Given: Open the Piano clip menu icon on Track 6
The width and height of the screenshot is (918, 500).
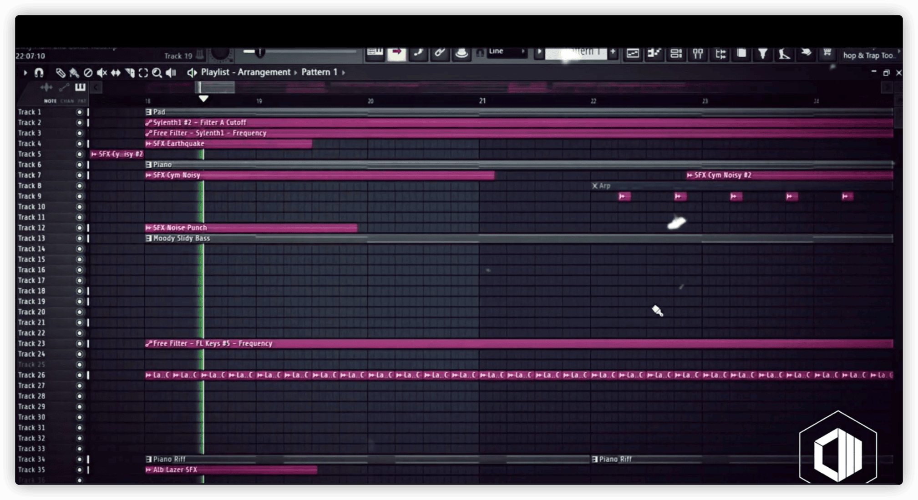Looking at the screenshot, I should tap(148, 165).
